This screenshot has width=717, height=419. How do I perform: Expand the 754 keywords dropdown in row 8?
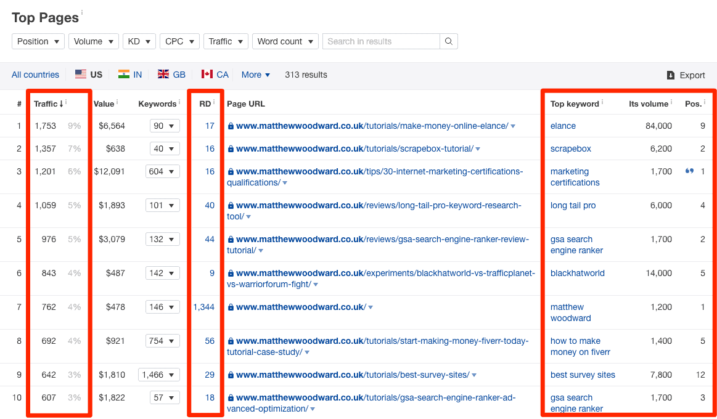coord(163,341)
